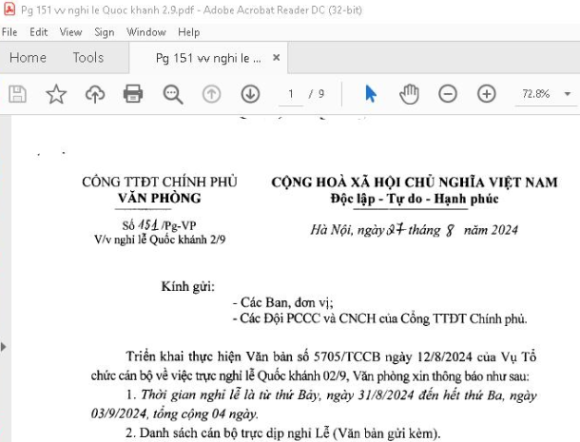This screenshot has width=580, height=442.
Task: Click the line Các Ban, đơn vị;
Action: coord(283,302)
